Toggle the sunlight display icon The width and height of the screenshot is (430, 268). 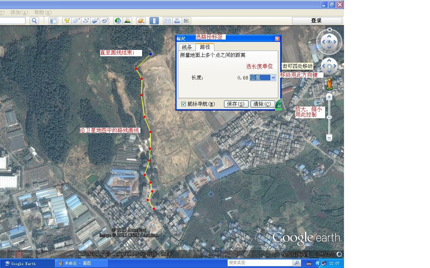point(127,21)
